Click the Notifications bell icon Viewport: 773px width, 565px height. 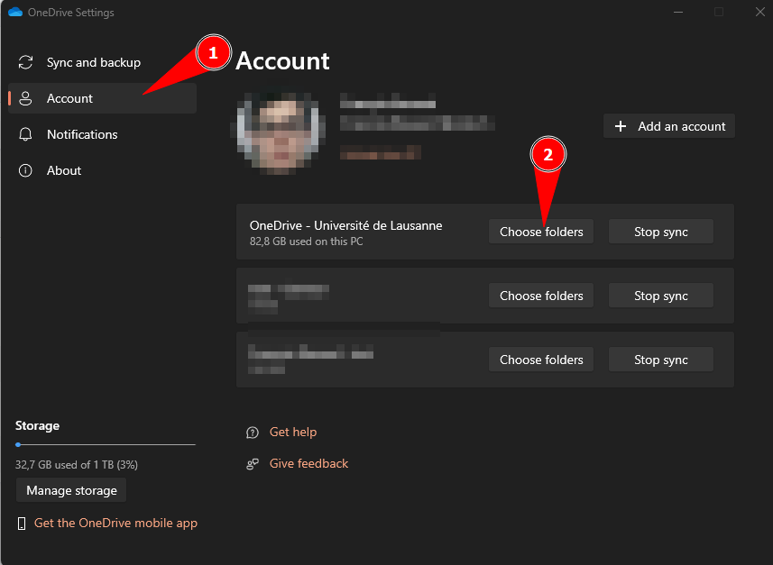[x=26, y=134]
